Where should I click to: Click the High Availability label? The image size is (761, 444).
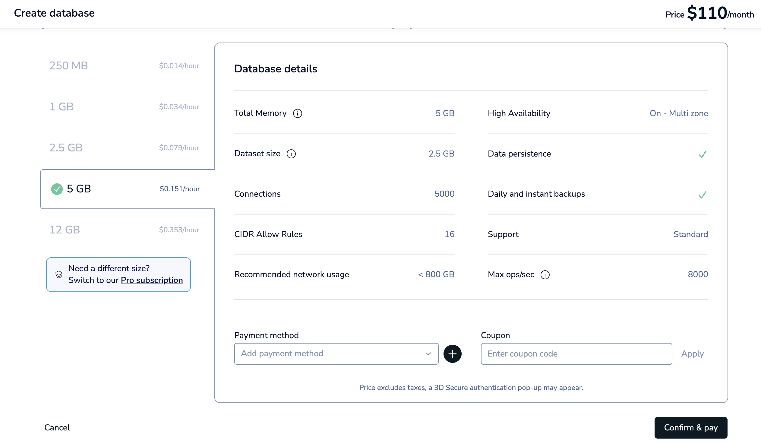tap(519, 113)
